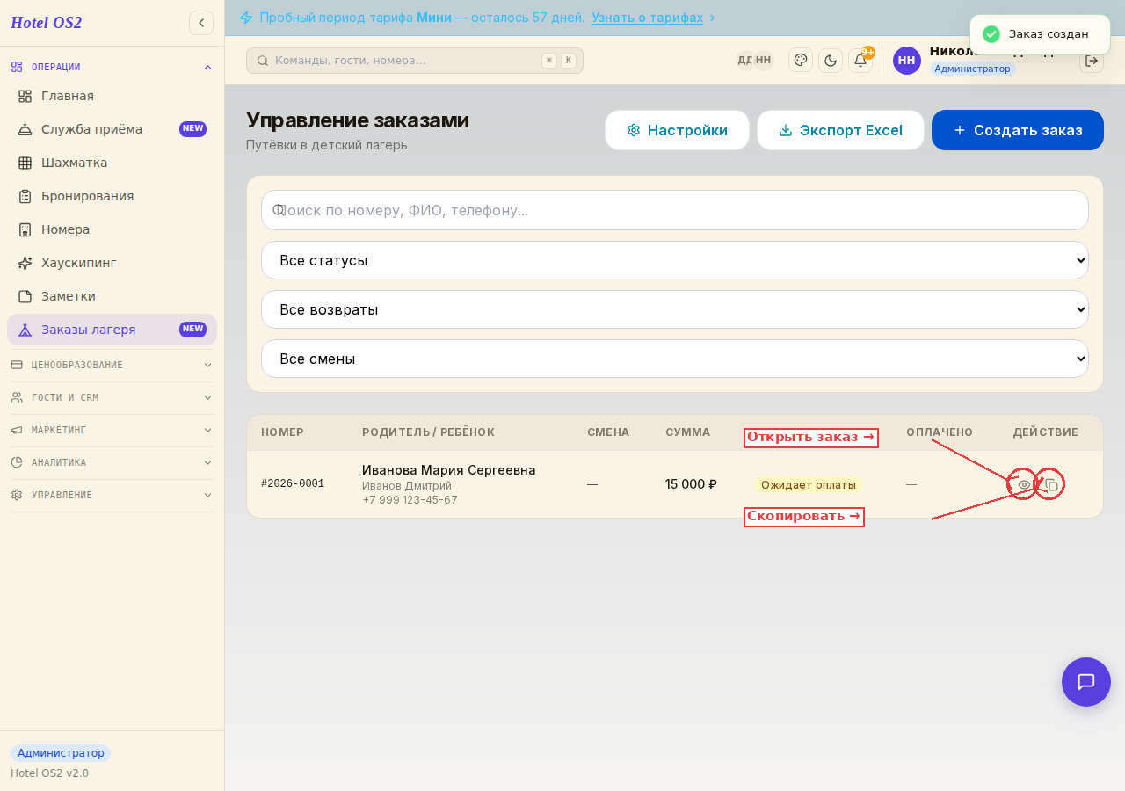The height and width of the screenshot is (791, 1125).
Task: Go to Шахматка grid view
Action: (112, 163)
